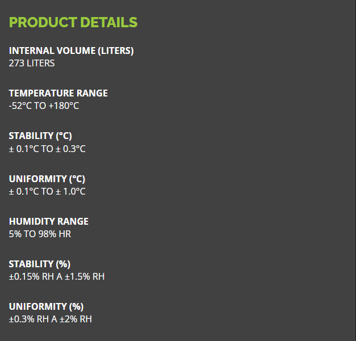Select the Temperature Range label
This screenshot has height=341, width=356.
click(58, 93)
